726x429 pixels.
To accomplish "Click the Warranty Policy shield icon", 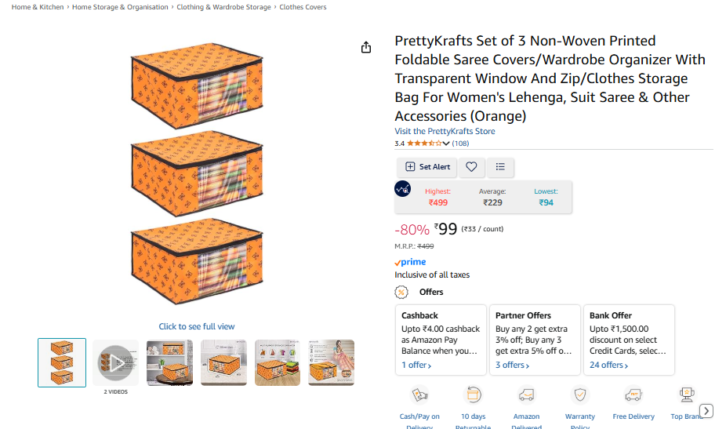I will tap(580, 395).
